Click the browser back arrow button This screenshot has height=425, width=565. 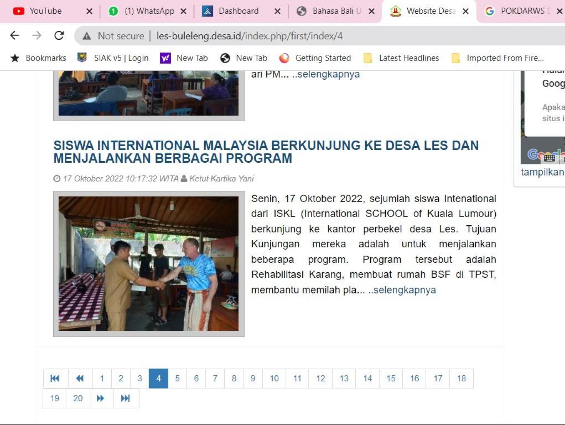15,36
